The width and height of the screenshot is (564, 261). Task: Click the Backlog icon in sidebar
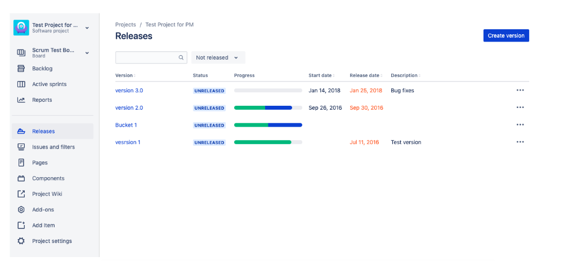pyautogui.click(x=21, y=68)
